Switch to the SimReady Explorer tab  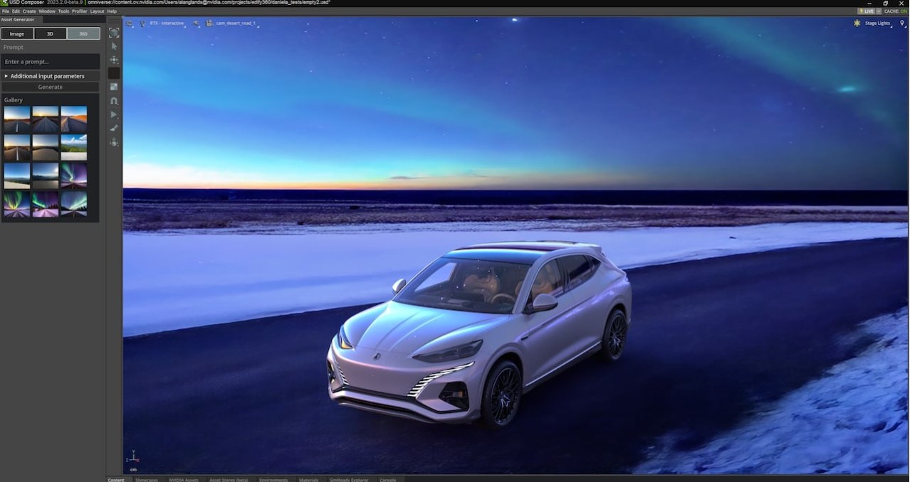point(350,480)
